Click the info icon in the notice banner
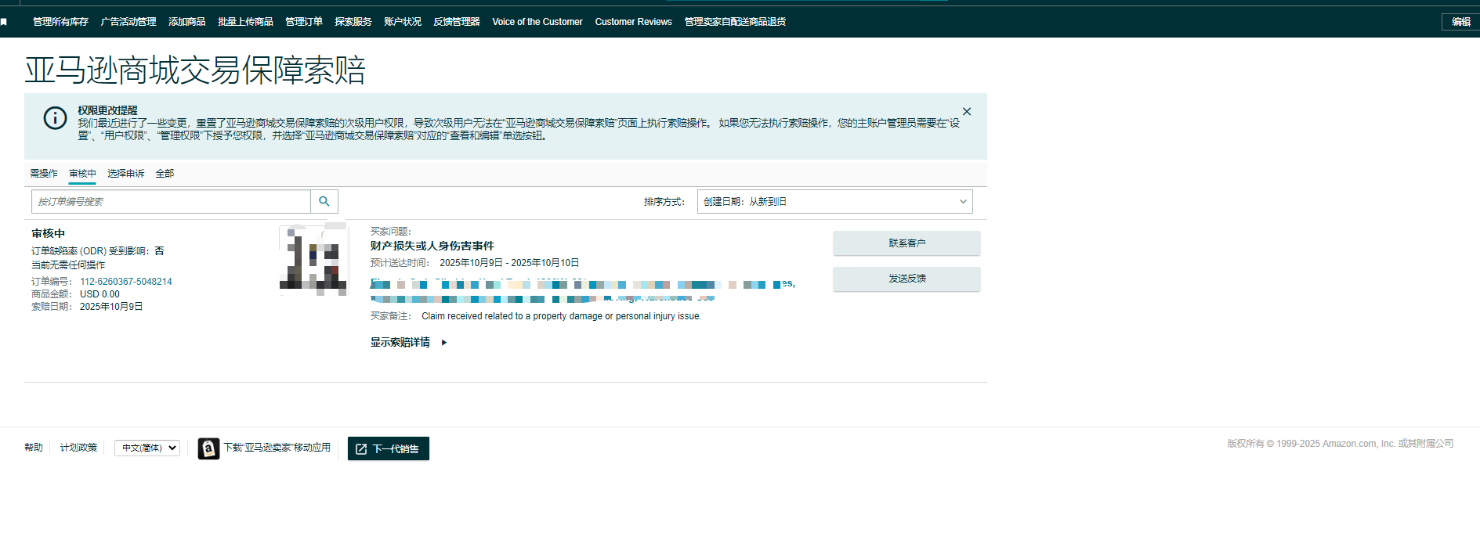 pyautogui.click(x=55, y=118)
